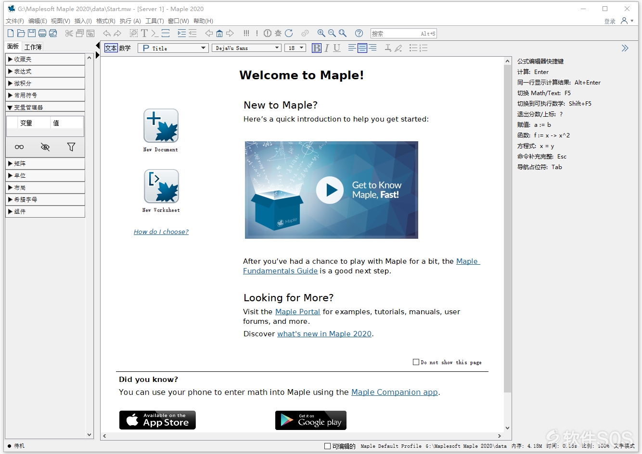Execute entire worksheet (triple exclamation)
642x454 pixels.
tap(246, 33)
